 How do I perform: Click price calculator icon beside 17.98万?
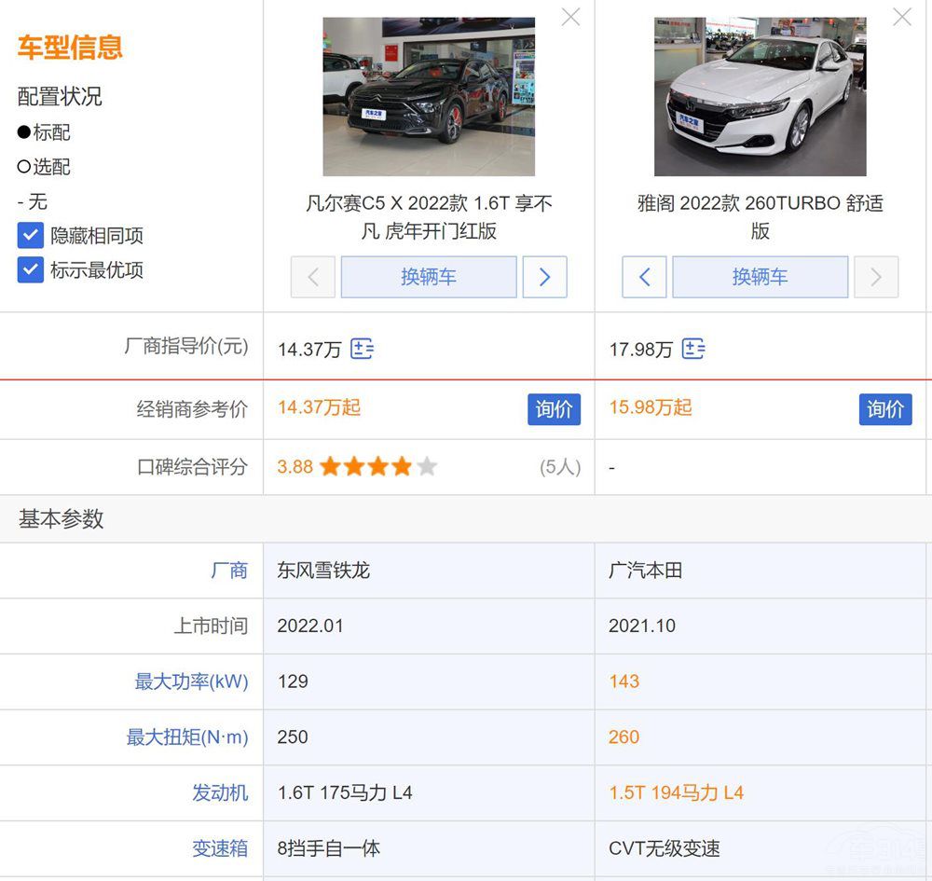click(x=693, y=350)
